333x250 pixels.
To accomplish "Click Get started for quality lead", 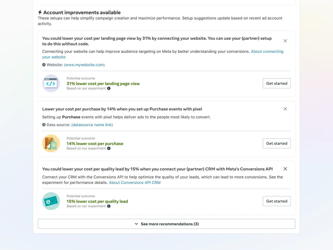I will pos(277,201).
